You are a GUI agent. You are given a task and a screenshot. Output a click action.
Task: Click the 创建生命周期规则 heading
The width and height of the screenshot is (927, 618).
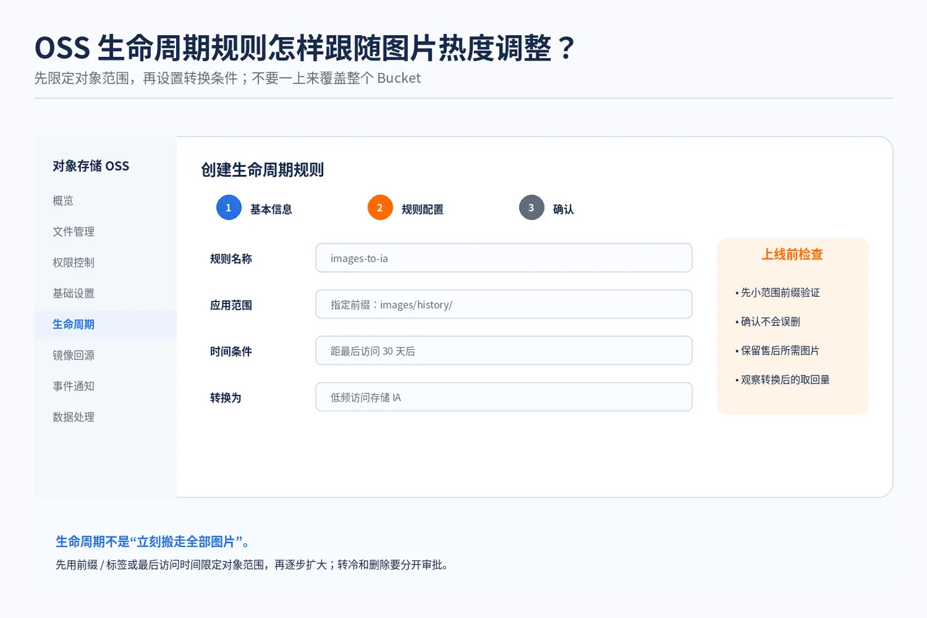pos(262,170)
